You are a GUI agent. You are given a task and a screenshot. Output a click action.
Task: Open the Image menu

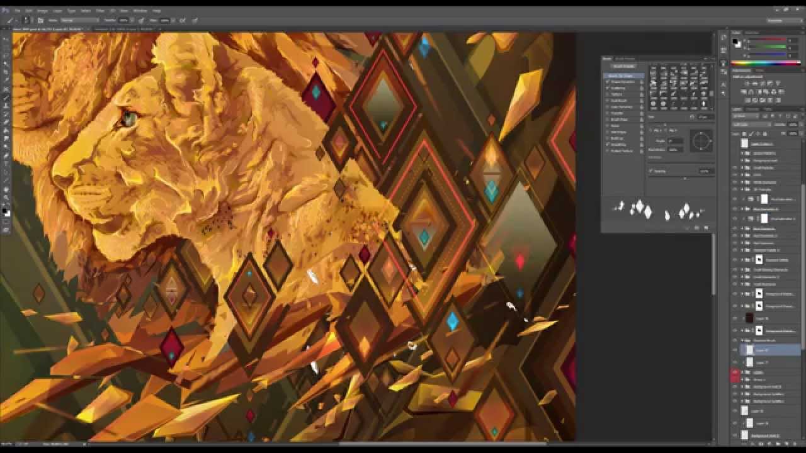[42, 11]
